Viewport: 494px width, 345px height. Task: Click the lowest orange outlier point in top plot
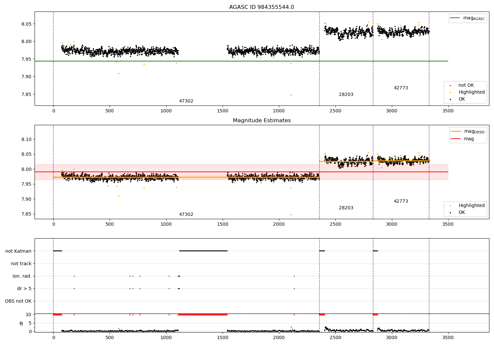[291, 95]
